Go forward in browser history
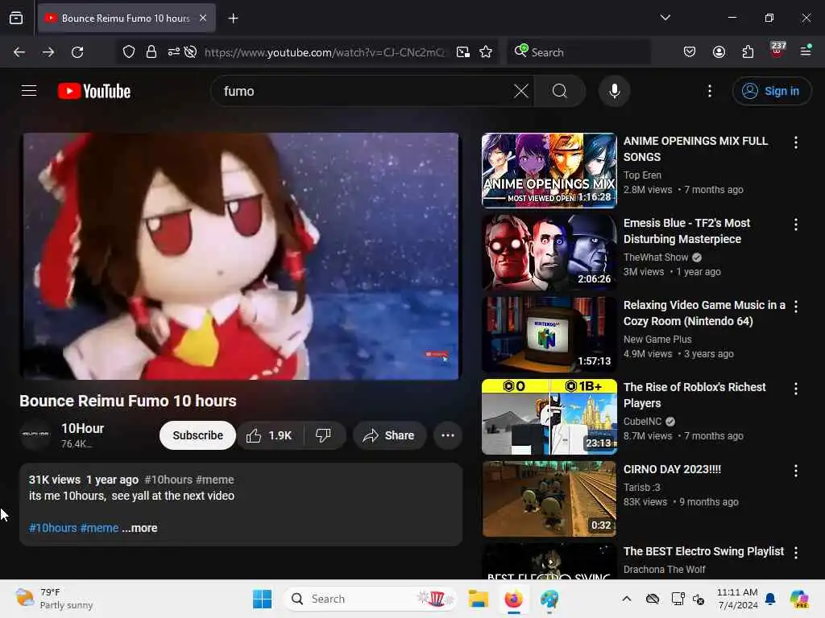 (x=48, y=52)
